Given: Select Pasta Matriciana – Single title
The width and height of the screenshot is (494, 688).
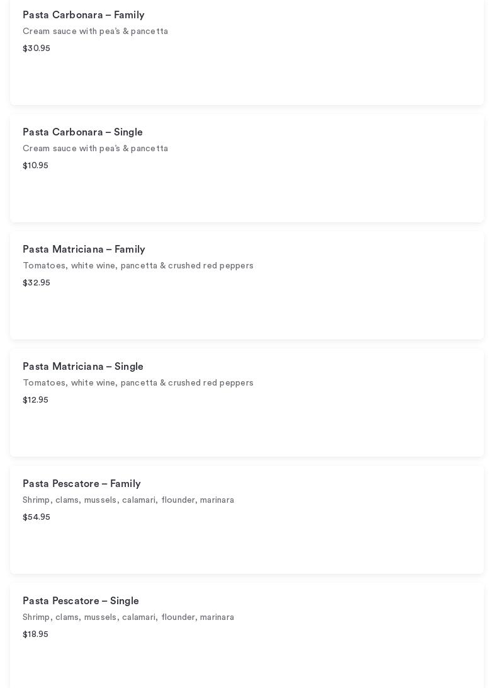Looking at the screenshot, I should [x=83, y=367].
